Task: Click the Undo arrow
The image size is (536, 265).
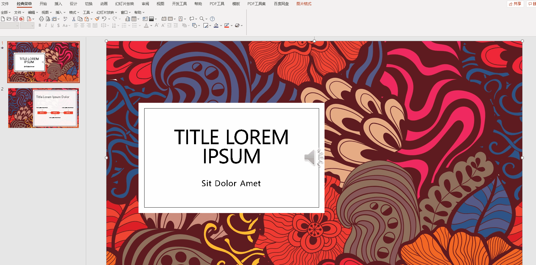Action: [x=104, y=19]
